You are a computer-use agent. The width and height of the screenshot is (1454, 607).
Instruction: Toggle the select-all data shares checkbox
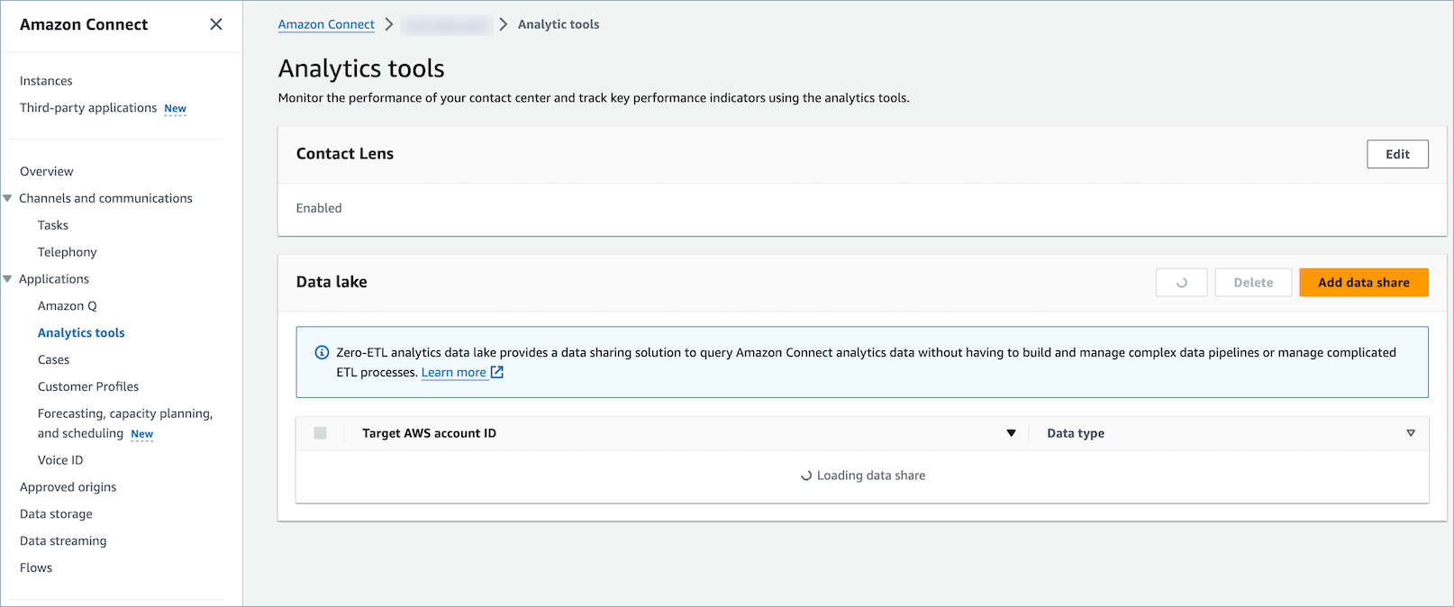[320, 433]
